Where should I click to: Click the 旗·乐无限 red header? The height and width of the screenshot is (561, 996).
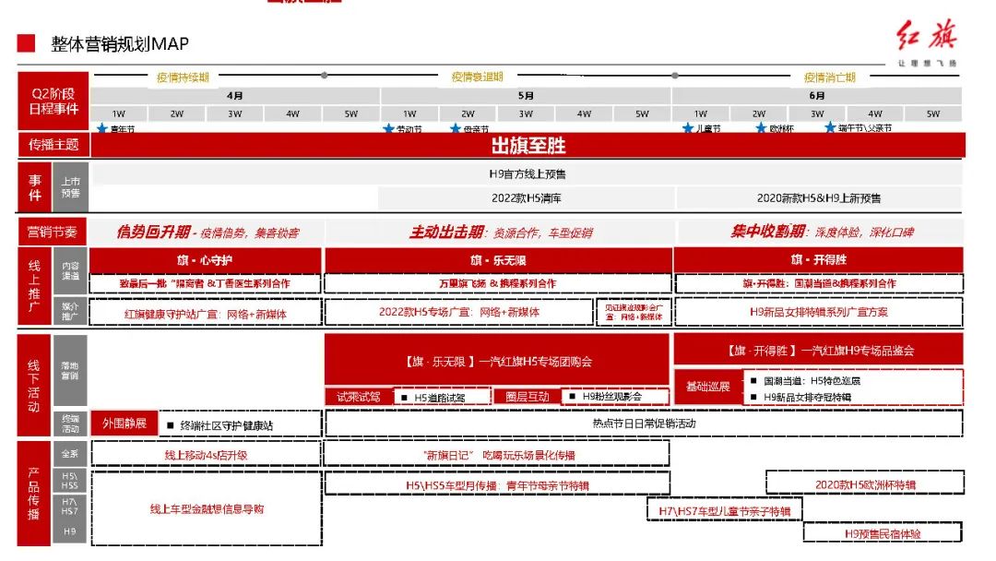point(498,260)
